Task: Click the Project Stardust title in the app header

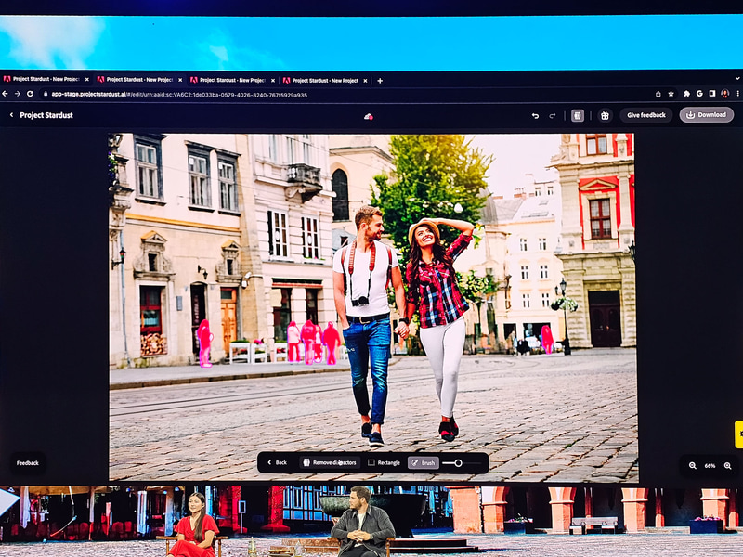Action: tap(46, 115)
